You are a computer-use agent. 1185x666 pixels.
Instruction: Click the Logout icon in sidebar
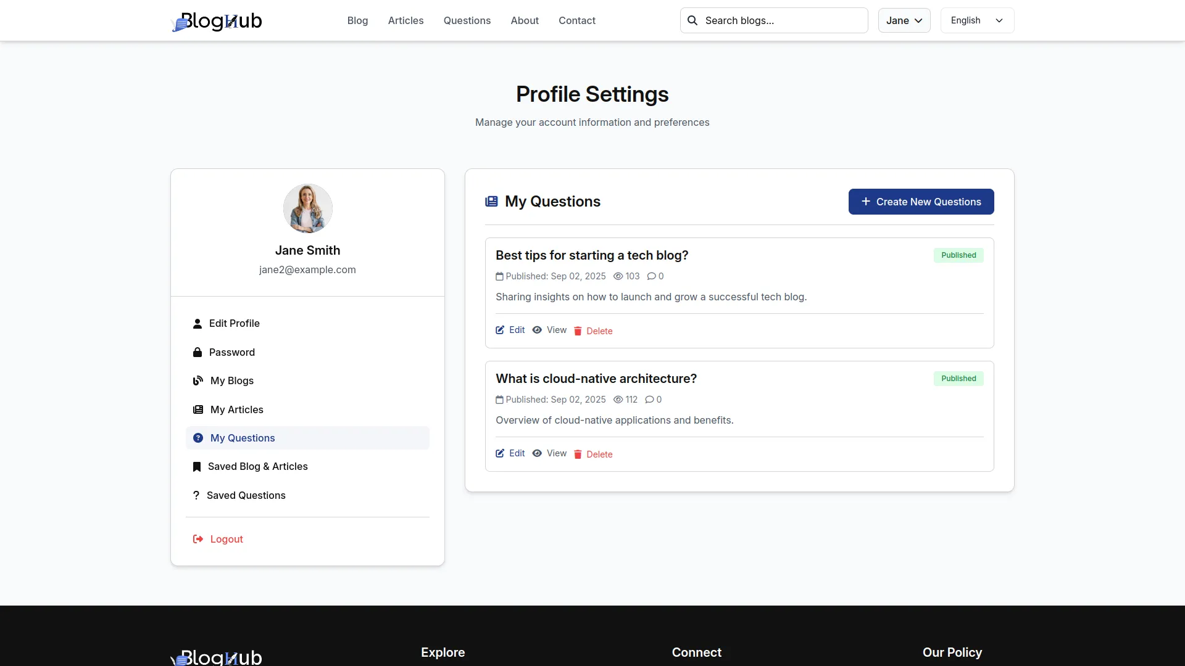point(198,539)
